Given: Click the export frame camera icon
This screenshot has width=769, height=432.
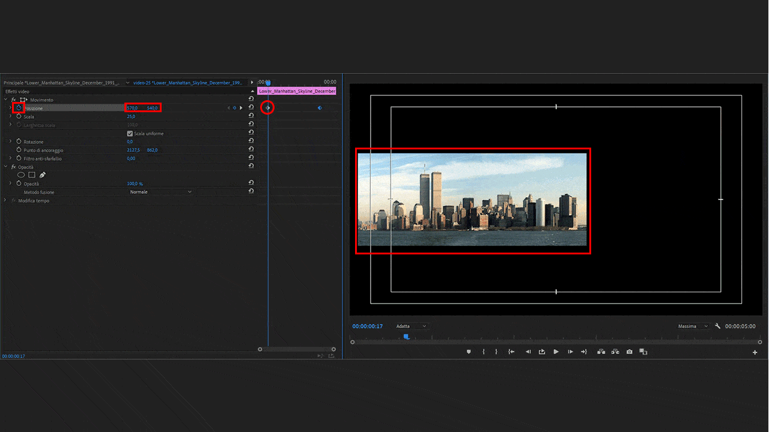Looking at the screenshot, I should 629,352.
